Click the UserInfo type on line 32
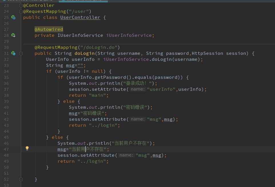This screenshot has height=187, width=275. [x=57, y=59]
